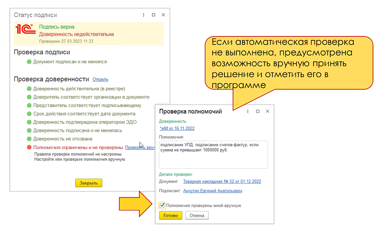Click text Срок действия соответствует дате документа
The width and height of the screenshot is (383, 232).
[x=84, y=114]
